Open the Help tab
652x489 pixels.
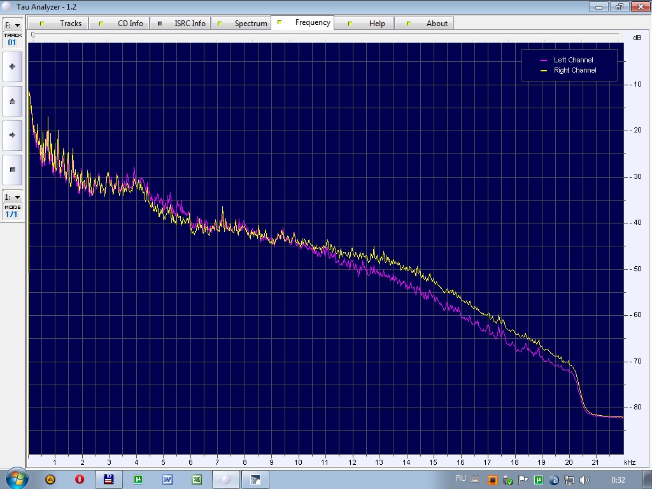pyautogui.click(x=377, y=24)
